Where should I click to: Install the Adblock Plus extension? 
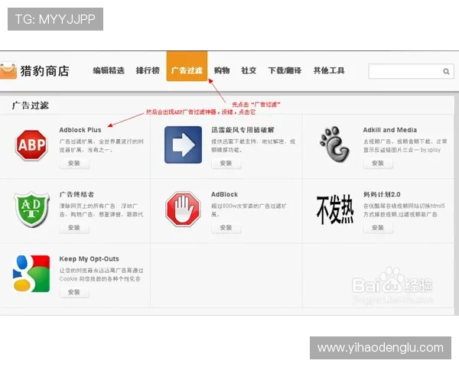coord(74,164)
